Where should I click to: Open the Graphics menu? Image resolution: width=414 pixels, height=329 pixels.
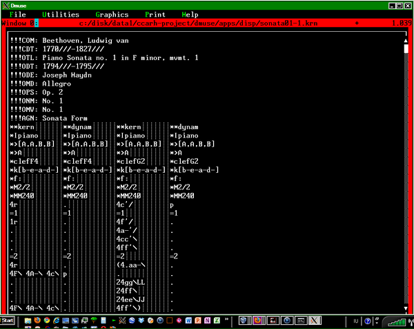pyautogui.click(x=112, y=14)
